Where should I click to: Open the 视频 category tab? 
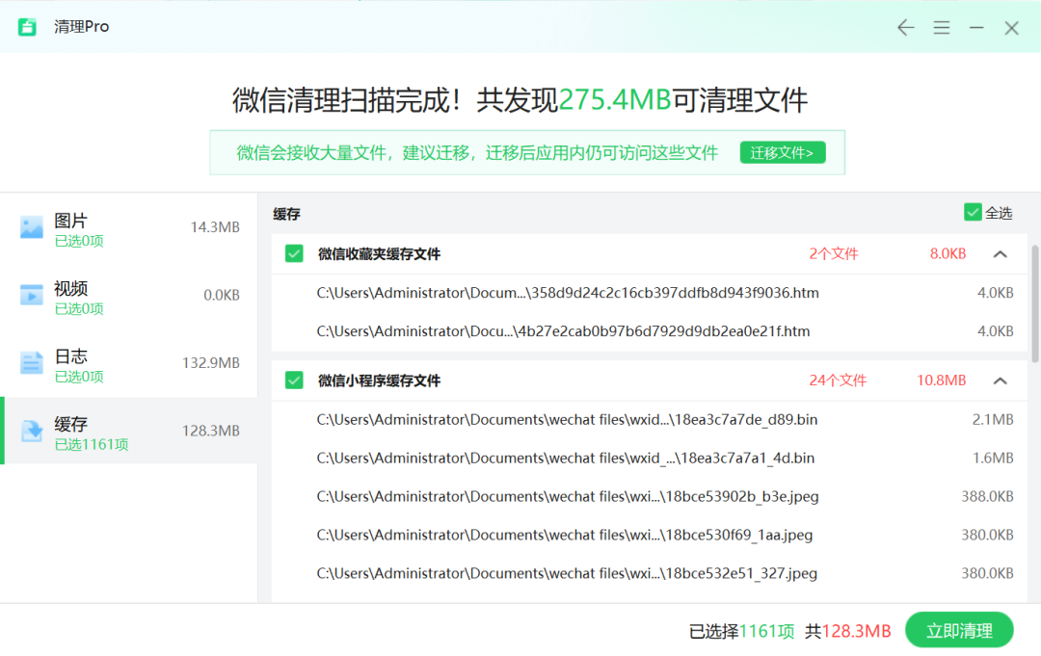[129, 296]
